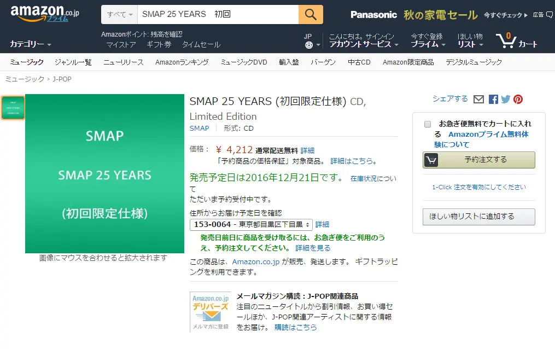
Task: Open Amazon限定商品 tab
Action: coord(408,62)
